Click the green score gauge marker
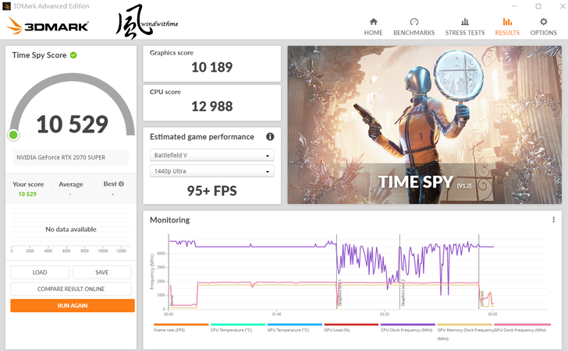 pyautogui.click(x=13, y=135)
